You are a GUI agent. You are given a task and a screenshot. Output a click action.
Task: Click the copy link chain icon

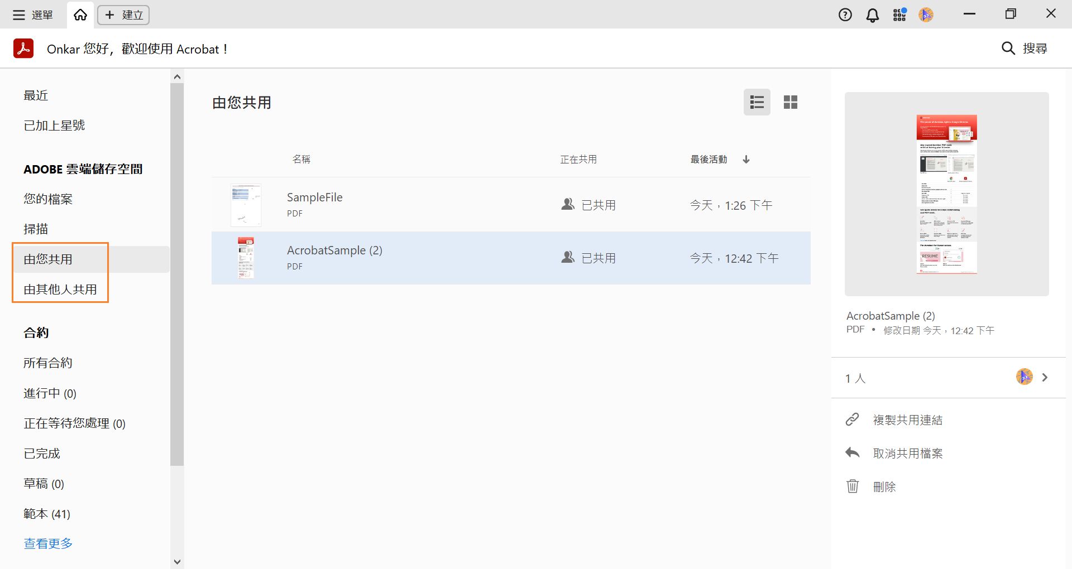coord(852,419)
